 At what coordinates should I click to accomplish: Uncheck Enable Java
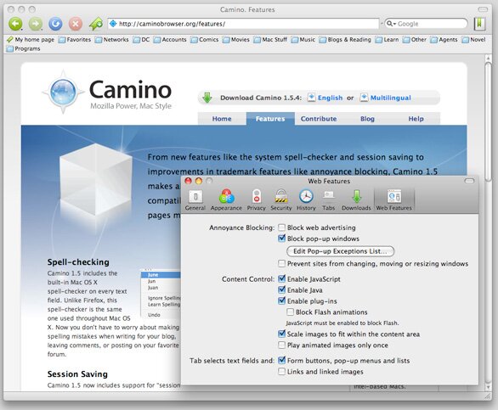[281, 289]
